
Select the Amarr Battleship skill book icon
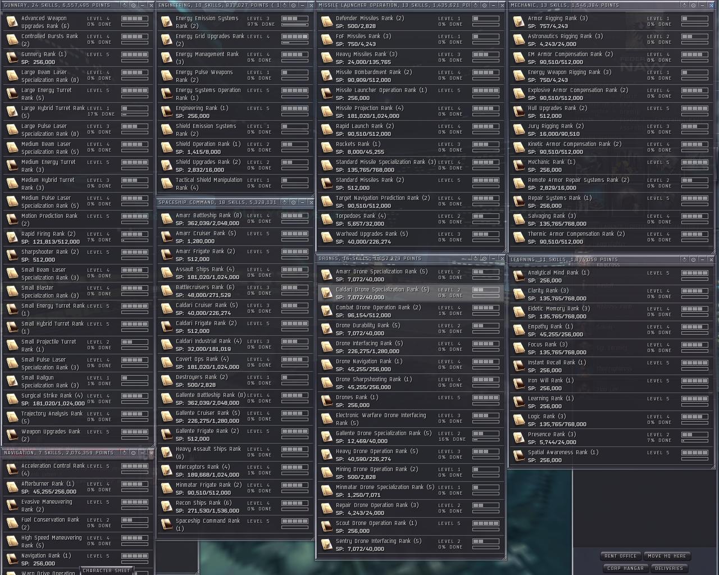[166, 219]
